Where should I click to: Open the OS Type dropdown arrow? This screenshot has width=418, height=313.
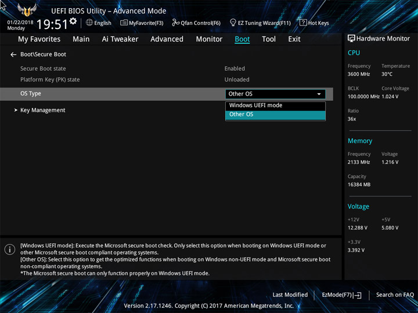319,94
